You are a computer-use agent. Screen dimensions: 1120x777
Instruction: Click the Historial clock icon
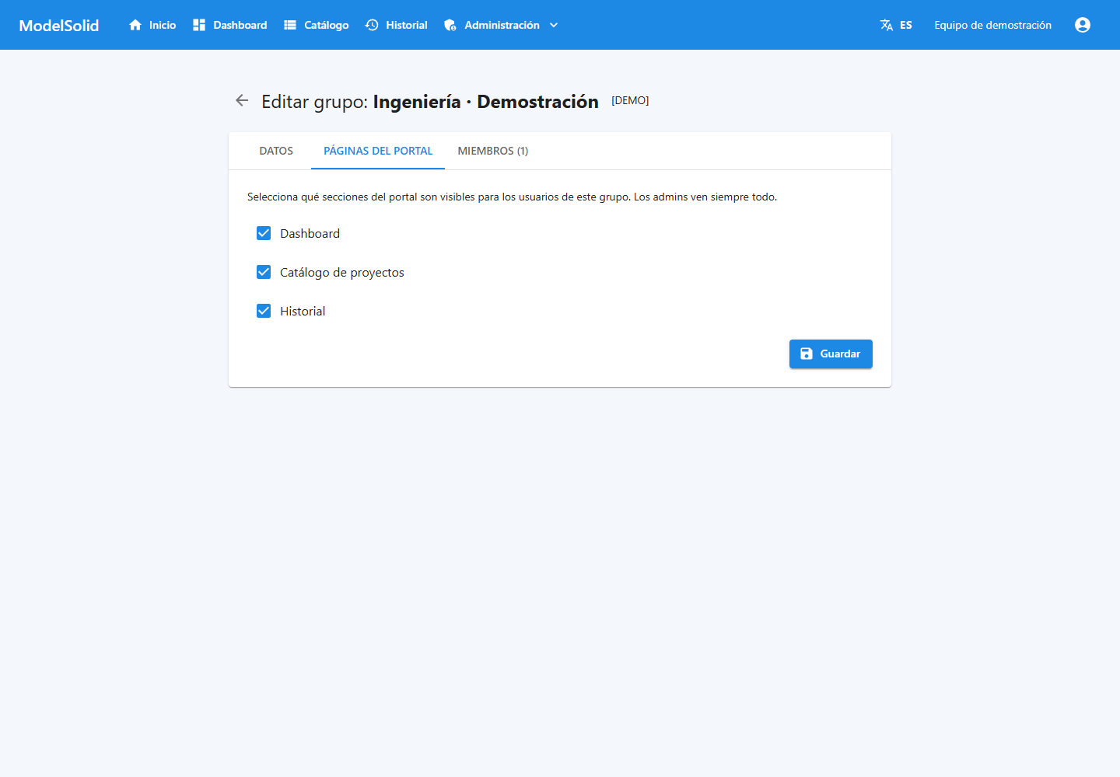point(372,25)
